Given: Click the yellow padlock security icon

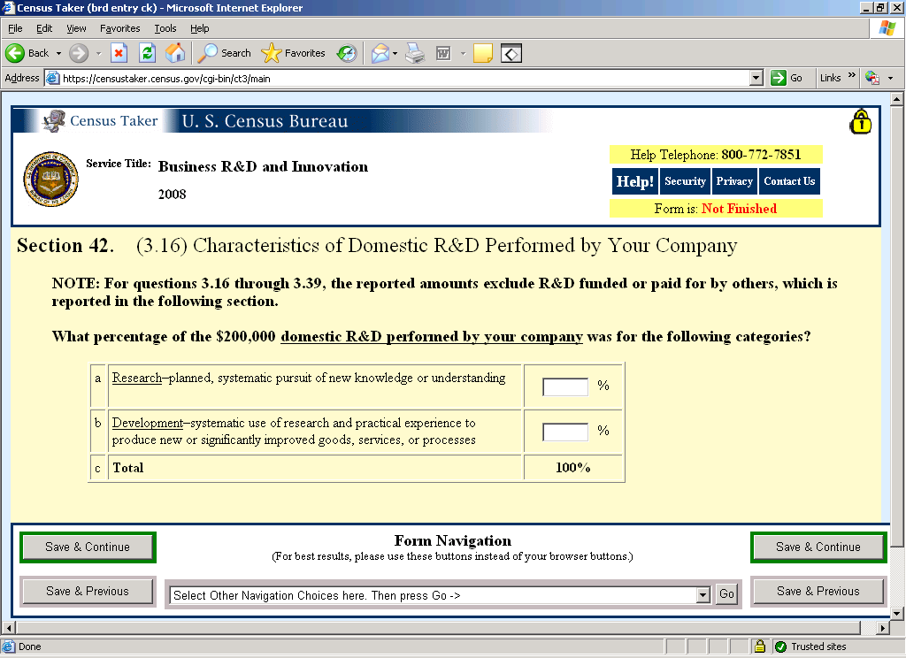Looking at the screenshot, I should pyautogui.click(x=860, y=122).
